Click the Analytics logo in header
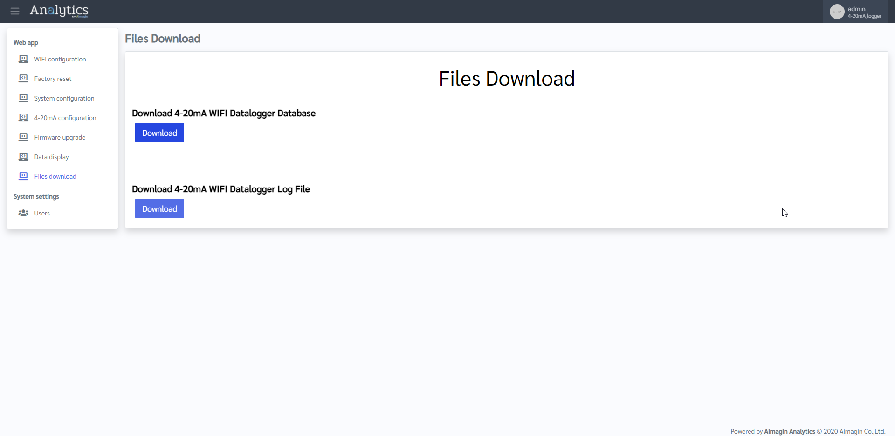 pos(59,11)
